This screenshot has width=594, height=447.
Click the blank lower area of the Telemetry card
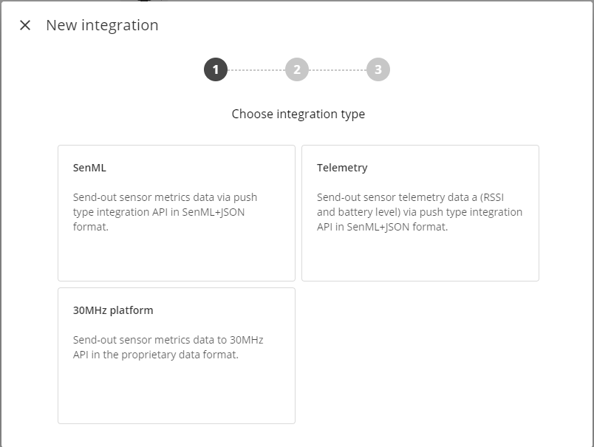coord(420,259)
